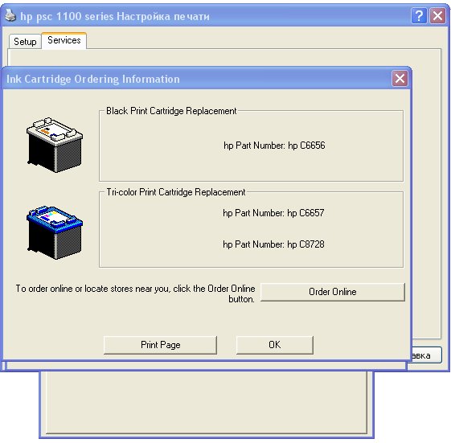451x443 pixels.
Task: Close the Ink Cartridge Ordering Information dialog
Action: click(x=400, y=78)
